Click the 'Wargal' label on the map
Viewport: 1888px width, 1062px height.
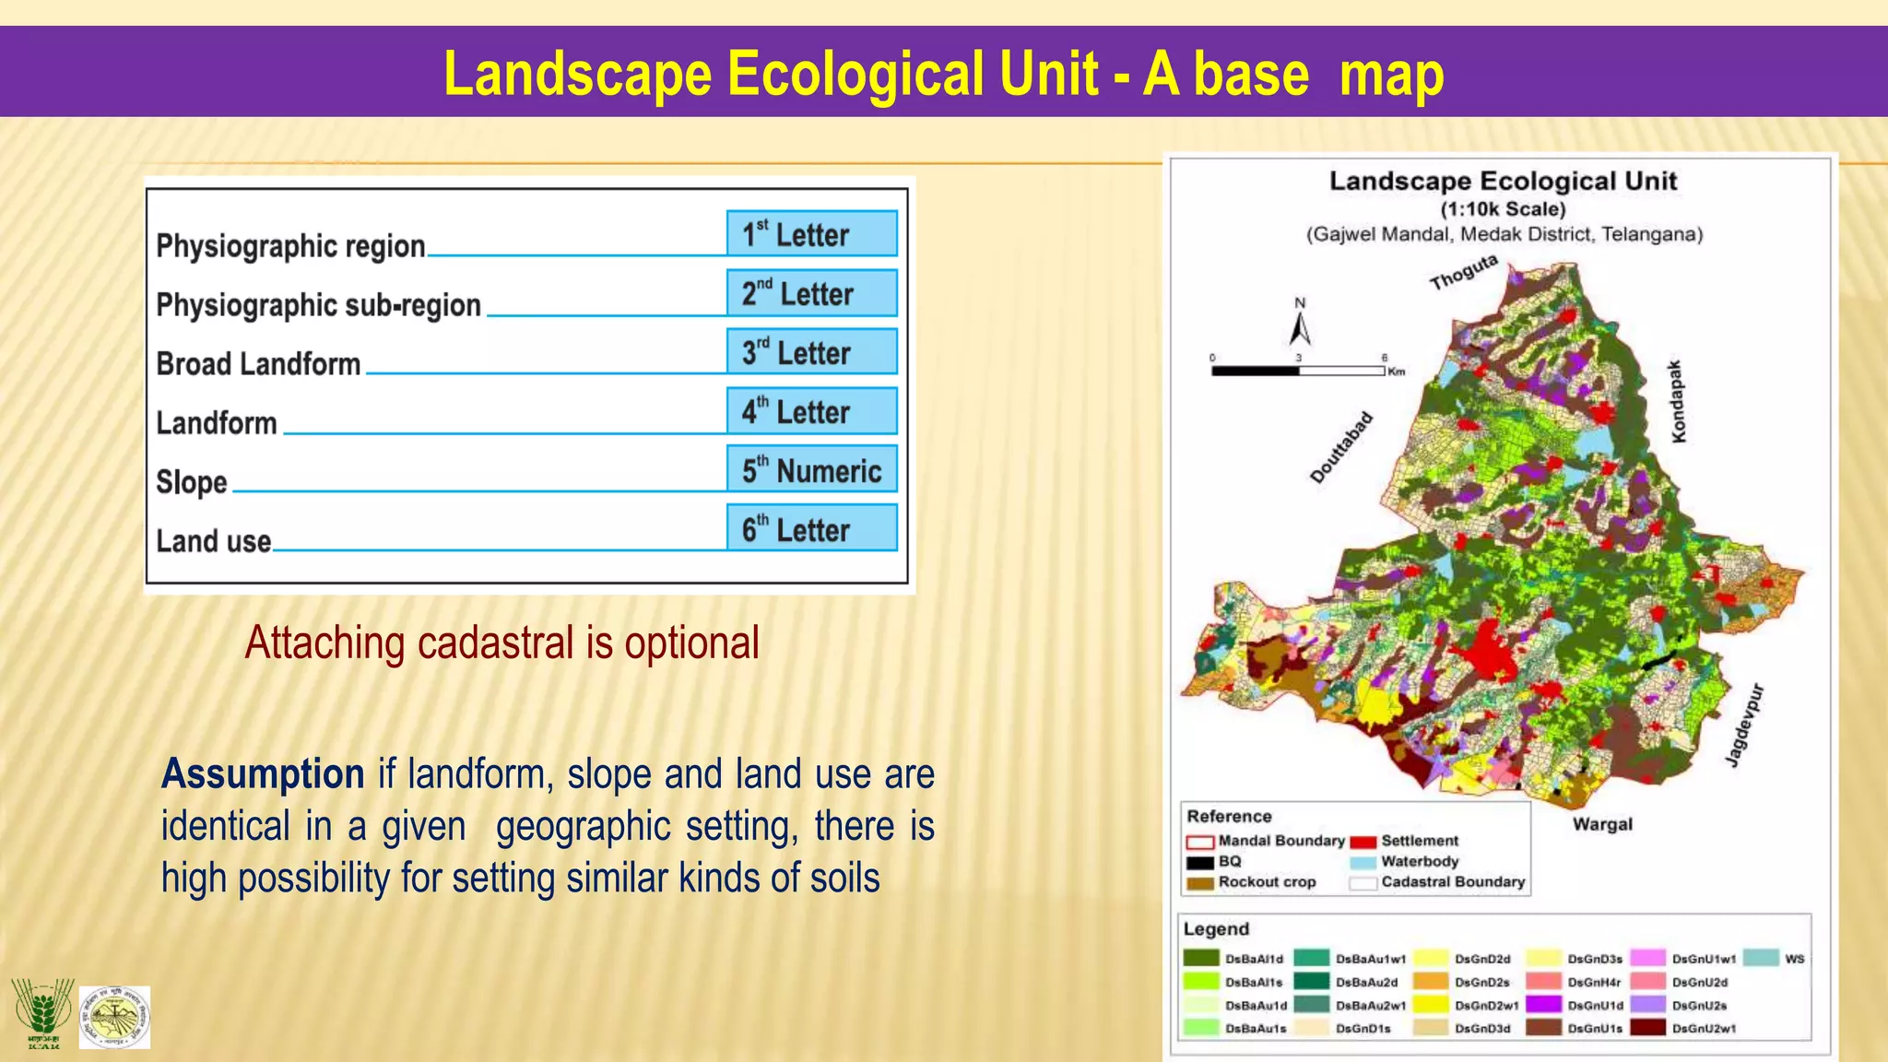point(1601,824)
